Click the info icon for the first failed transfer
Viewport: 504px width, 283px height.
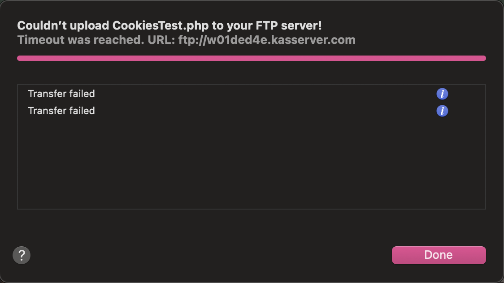[442, 94]
